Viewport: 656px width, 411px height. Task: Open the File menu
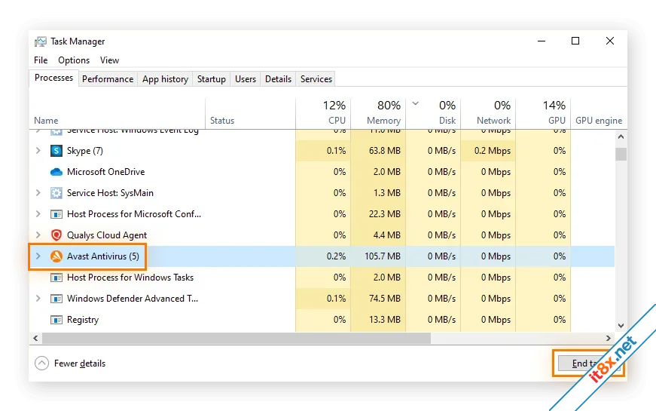click(x=41, y=60)
